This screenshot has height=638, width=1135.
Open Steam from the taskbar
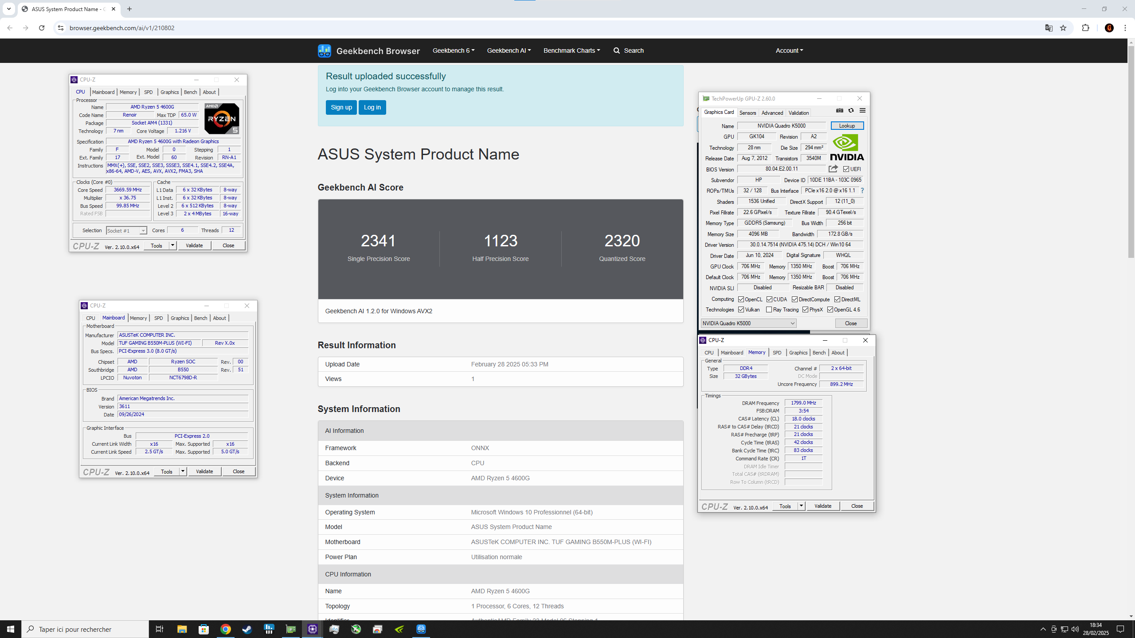point(247,629)
